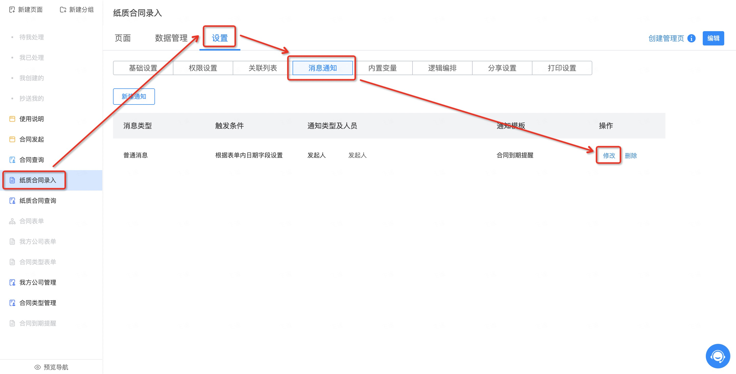736x374 pixels.
Task: Switch to the 页面 tab
Action: 122,38
